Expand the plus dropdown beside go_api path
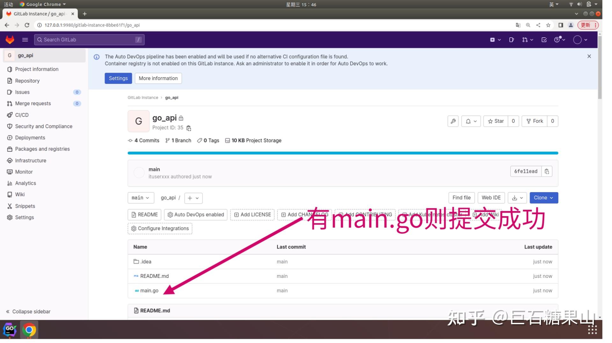The height and width of the screenshot is (343, 612). pyautogui.click(x=193, y=198)
